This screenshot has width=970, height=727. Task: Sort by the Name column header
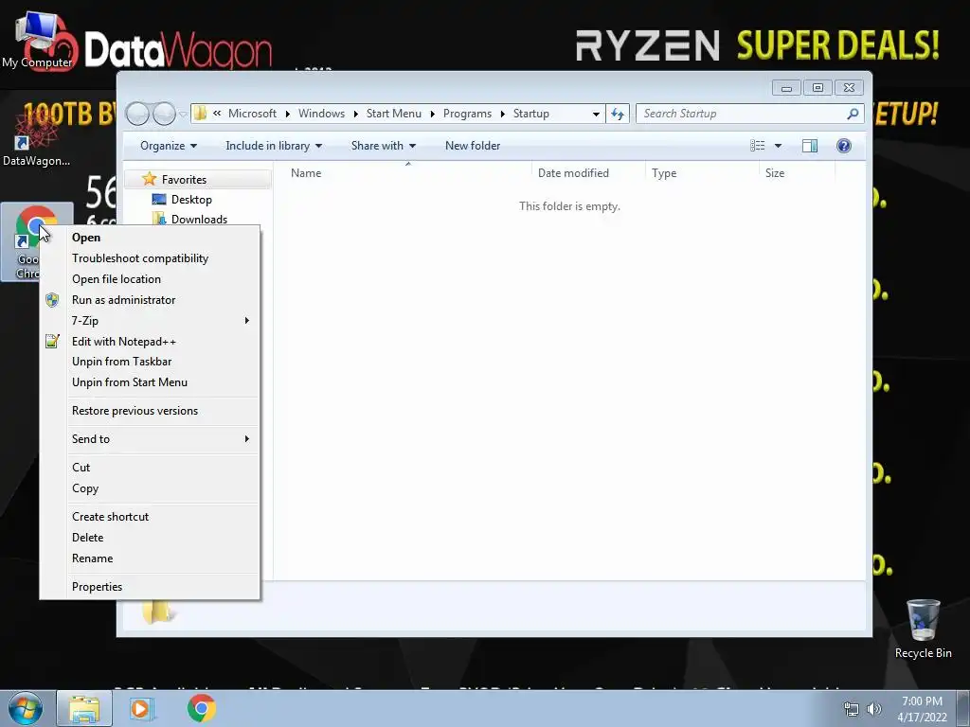click(407, 173)
